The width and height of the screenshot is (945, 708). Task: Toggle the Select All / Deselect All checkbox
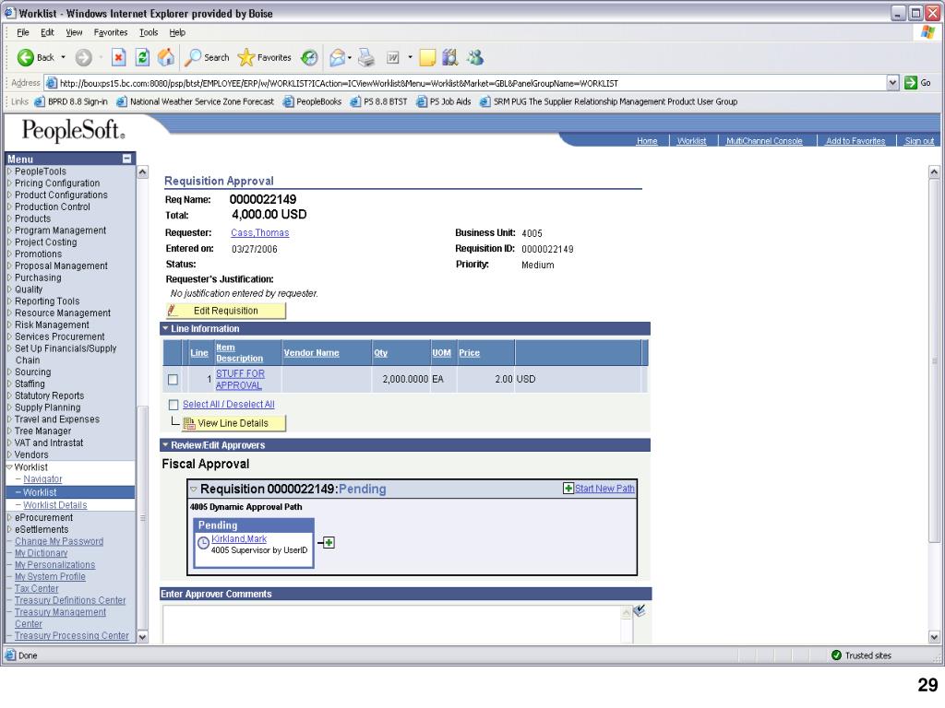[x=173, y=405]
